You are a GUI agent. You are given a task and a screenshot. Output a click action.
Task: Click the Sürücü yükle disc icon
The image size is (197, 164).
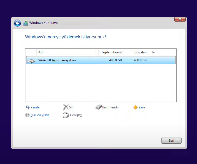(x=27, y=115)
